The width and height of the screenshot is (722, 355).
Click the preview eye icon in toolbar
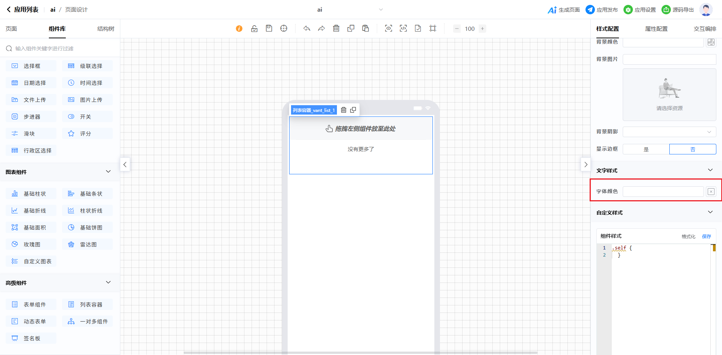[x=388, y=29]
